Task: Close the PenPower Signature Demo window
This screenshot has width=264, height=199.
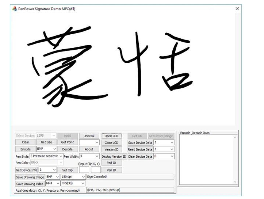Action: pyautogui.click(x=237, y=9)
